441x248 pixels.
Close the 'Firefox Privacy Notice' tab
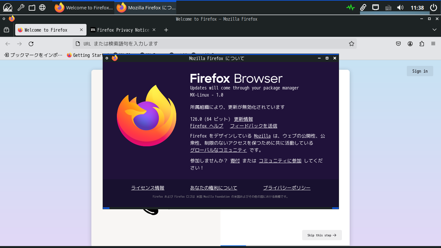pyautogui.click(x=154, y=30)
